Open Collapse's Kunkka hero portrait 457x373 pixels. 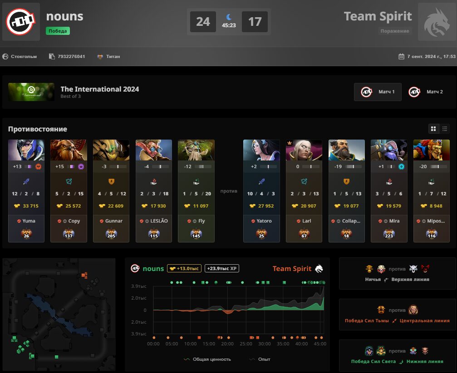(x=347, y=150)
